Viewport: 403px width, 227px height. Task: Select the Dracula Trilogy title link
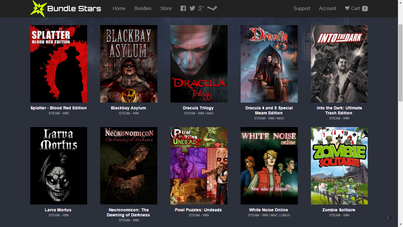(198, 108)
